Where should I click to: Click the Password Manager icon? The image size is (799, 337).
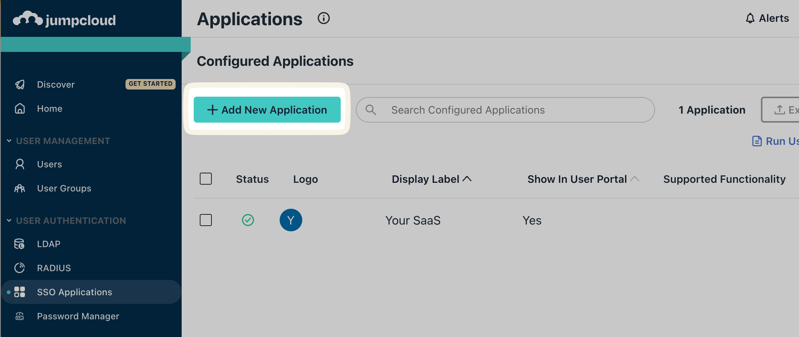pos(20,316)
